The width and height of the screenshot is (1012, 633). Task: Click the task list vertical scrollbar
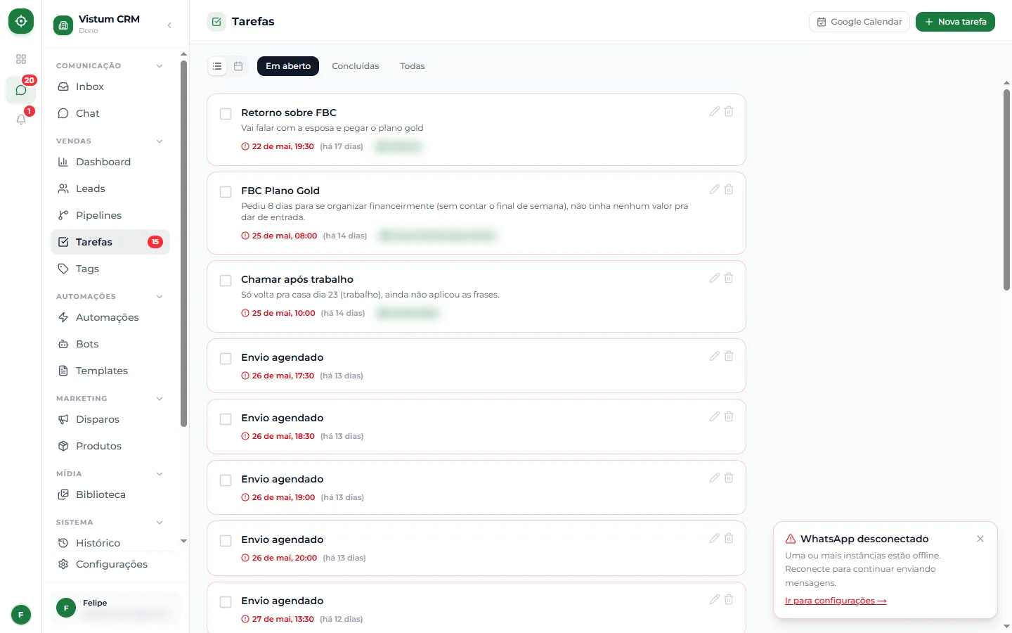1006,190
